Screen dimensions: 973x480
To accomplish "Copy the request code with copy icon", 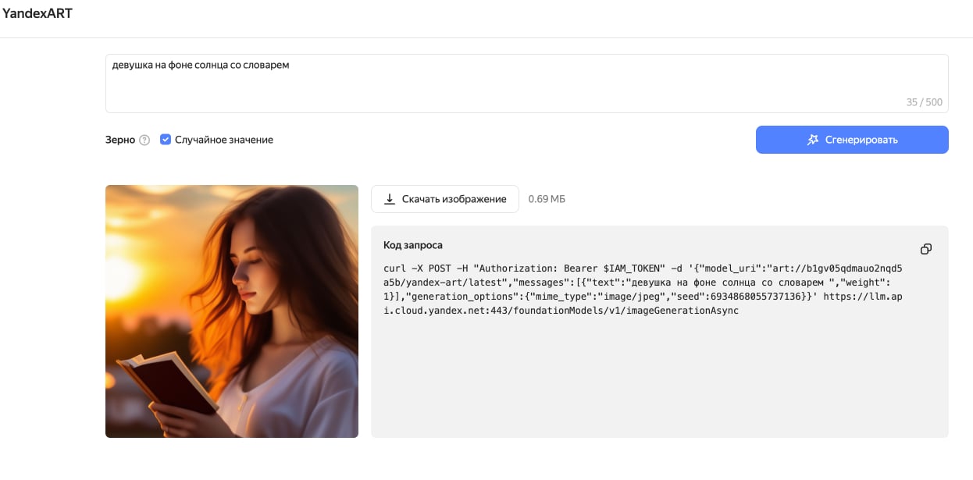I will click(925, 249).
